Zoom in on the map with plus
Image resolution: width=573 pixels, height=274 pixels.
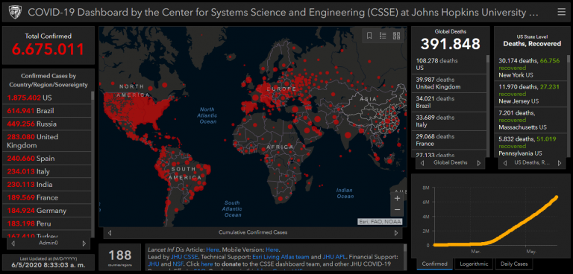click(x=397, y=199)
